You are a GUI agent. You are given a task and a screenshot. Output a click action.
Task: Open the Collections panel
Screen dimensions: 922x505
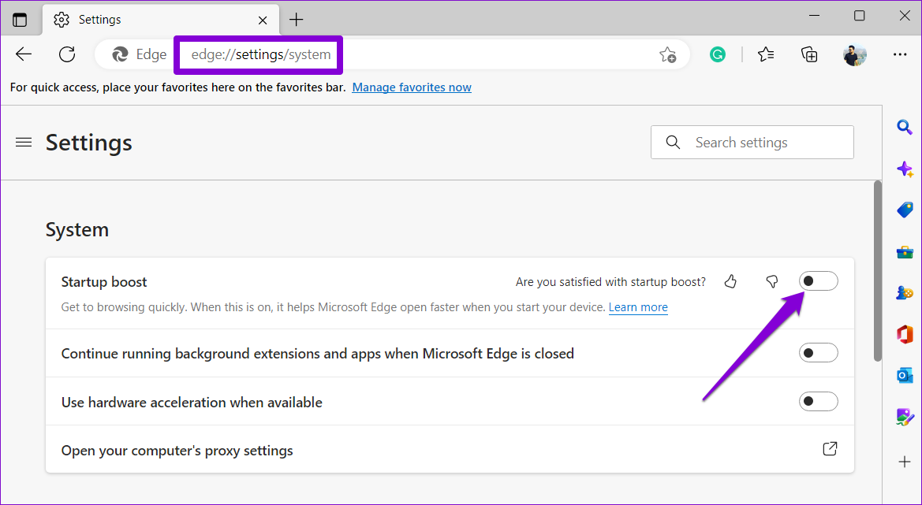pos(808,54)
